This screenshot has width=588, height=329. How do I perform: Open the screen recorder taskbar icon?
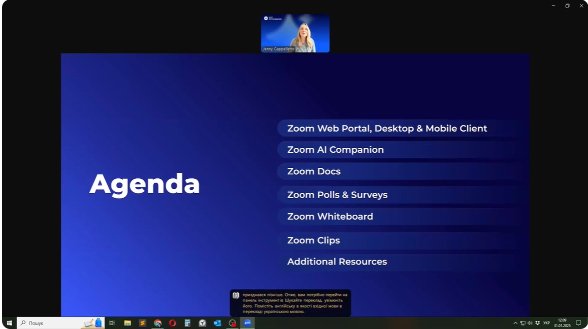(x=232, y=323)
